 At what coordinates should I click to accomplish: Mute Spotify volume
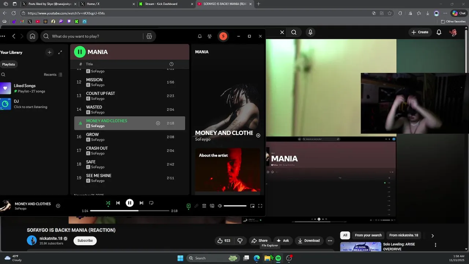pyautogui.click(x=220, y=206)
